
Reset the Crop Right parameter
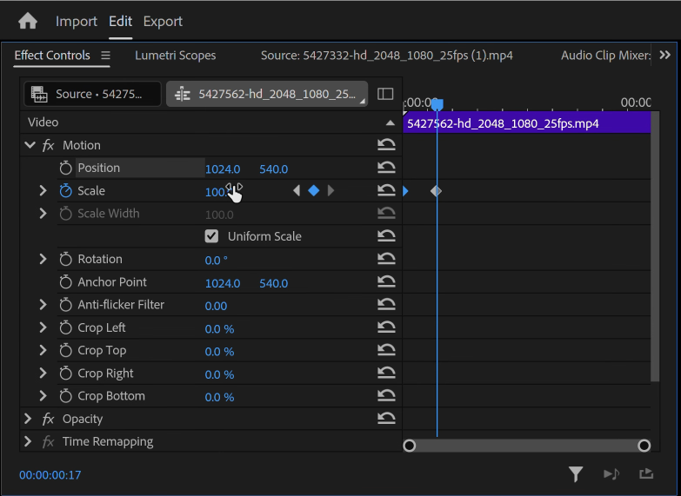click(x=386, y=373)
